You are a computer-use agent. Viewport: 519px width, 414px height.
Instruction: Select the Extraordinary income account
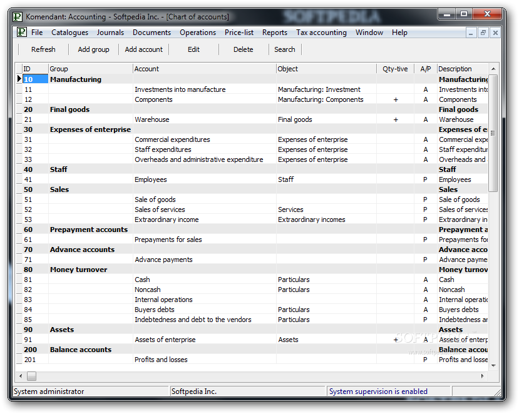(x=205, y=220)
